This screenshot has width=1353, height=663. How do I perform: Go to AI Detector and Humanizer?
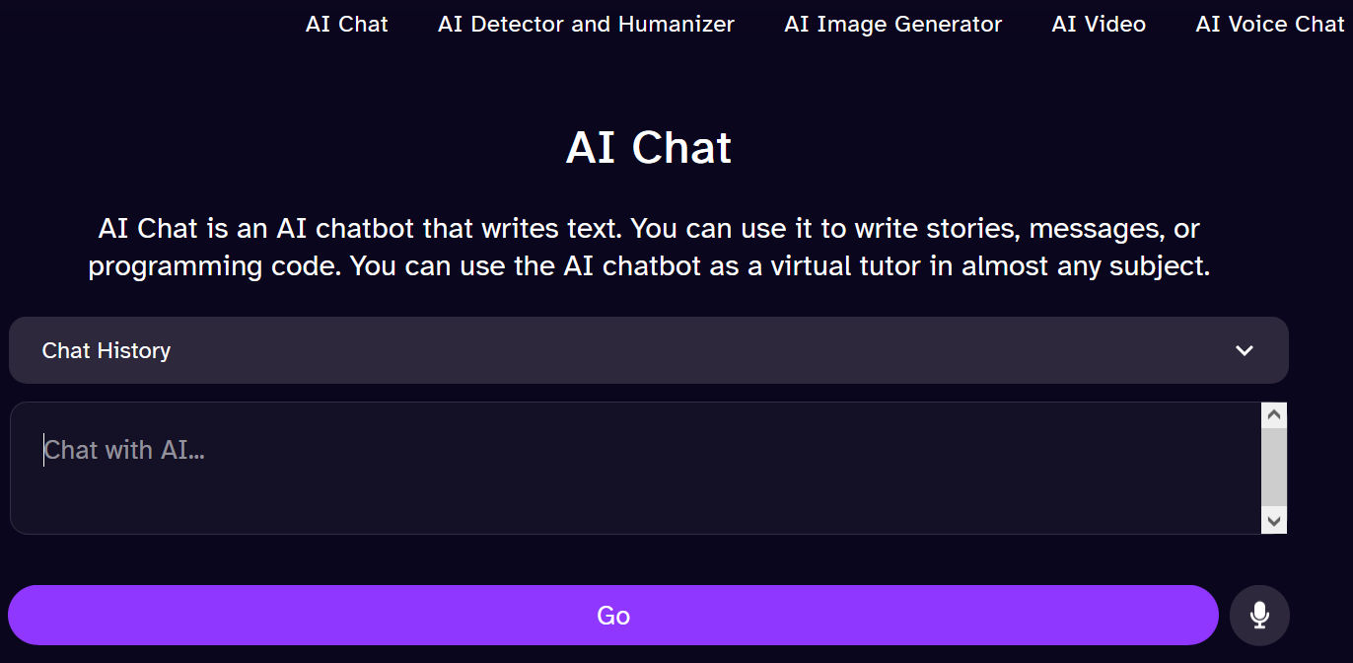click(586, 24)
